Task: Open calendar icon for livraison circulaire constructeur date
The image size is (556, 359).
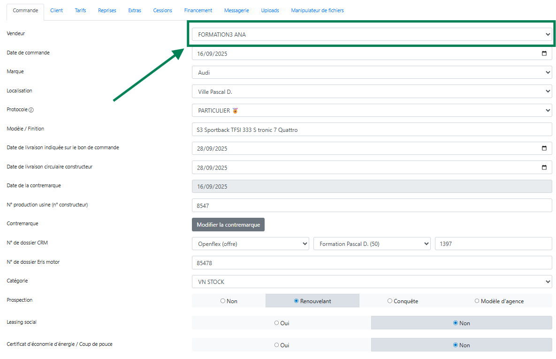Action: point(544,168)
